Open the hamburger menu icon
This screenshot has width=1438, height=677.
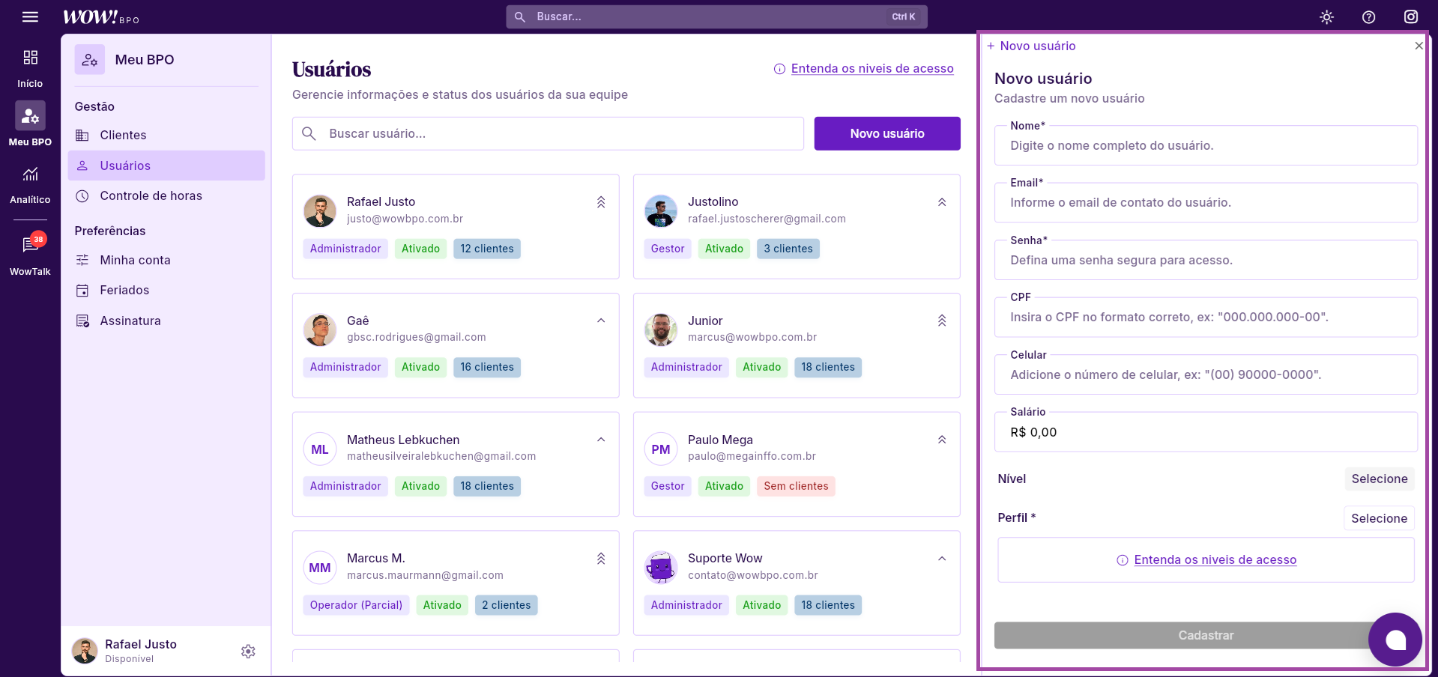[x=30, y=16]
